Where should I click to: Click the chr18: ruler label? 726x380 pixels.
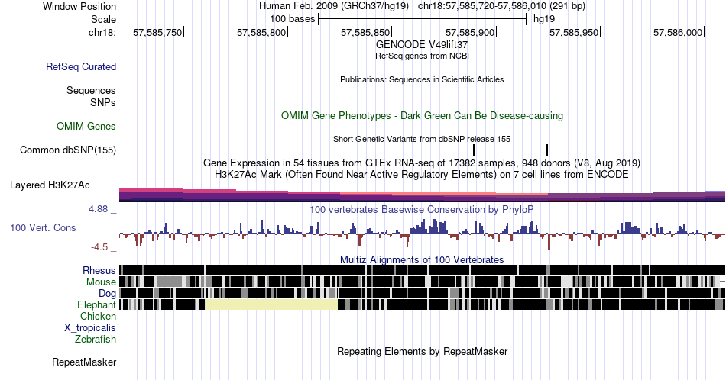point(102,32)
